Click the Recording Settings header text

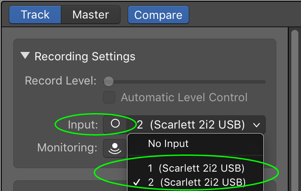pyautogui.click(x=84, y=56)
